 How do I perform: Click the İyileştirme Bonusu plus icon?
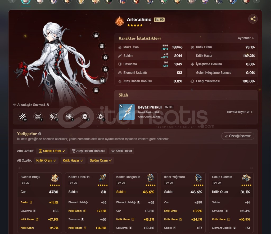tap(192, 64)
